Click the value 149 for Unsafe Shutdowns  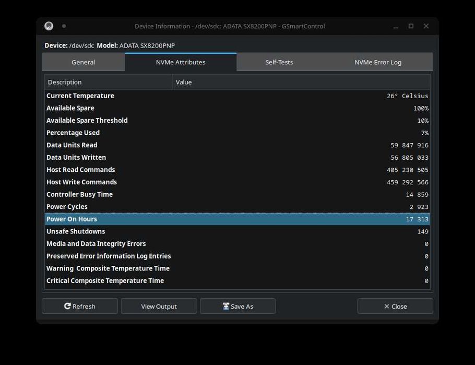point(423,232)
